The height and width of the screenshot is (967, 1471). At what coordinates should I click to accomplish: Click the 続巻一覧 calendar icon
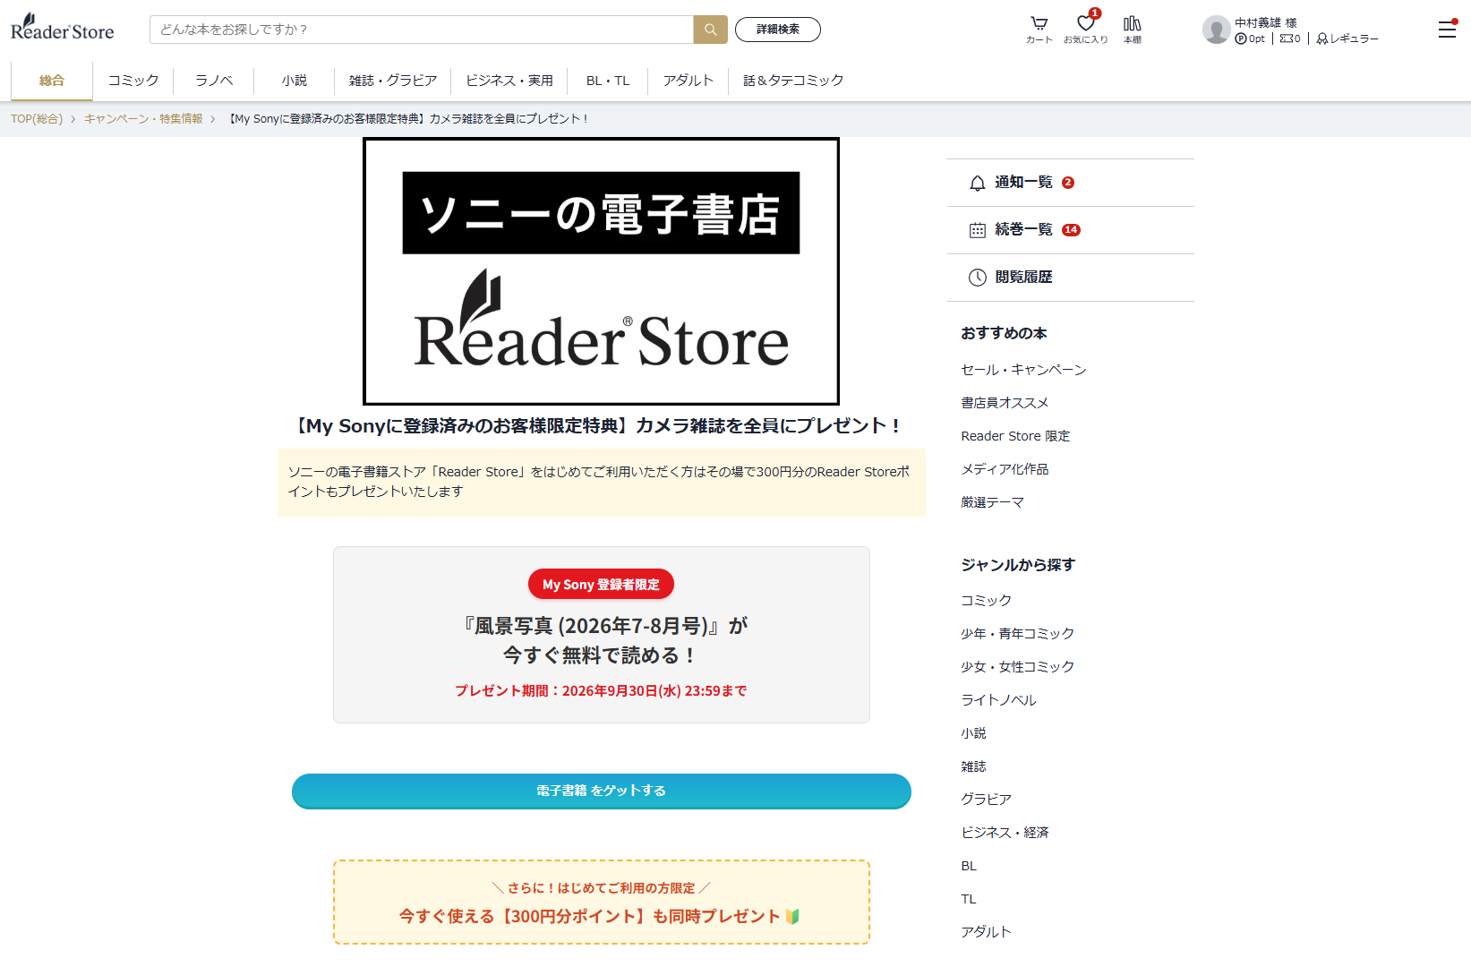click(x=978, y=230)
